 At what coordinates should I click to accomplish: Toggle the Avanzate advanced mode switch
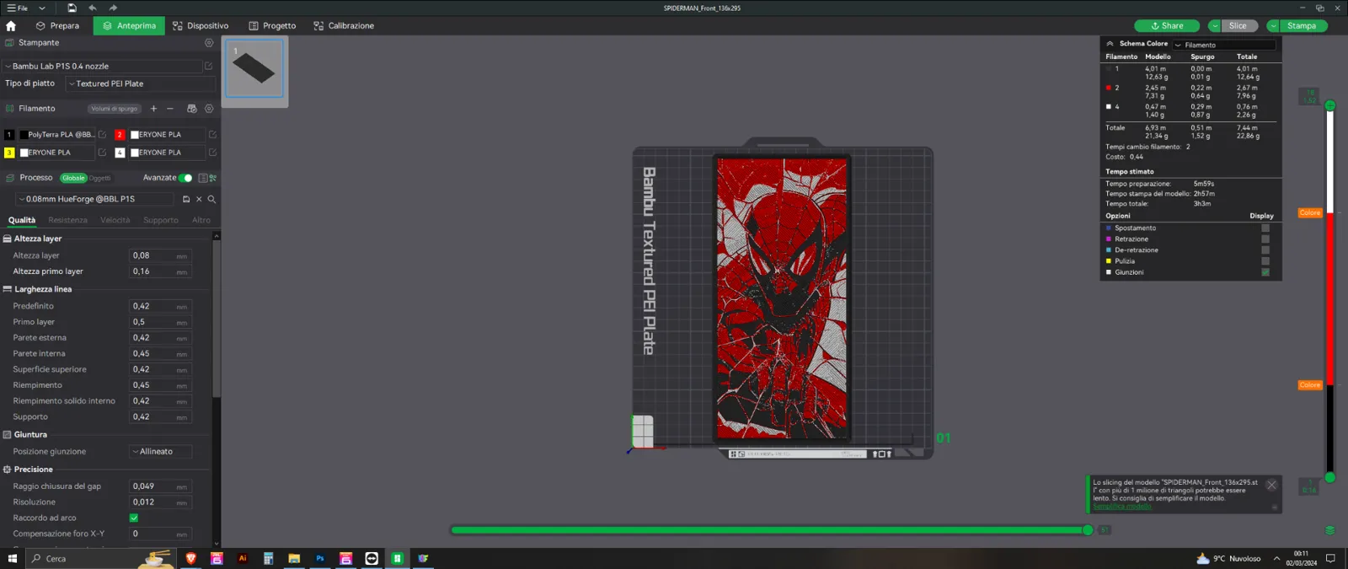tap(185, 178)
